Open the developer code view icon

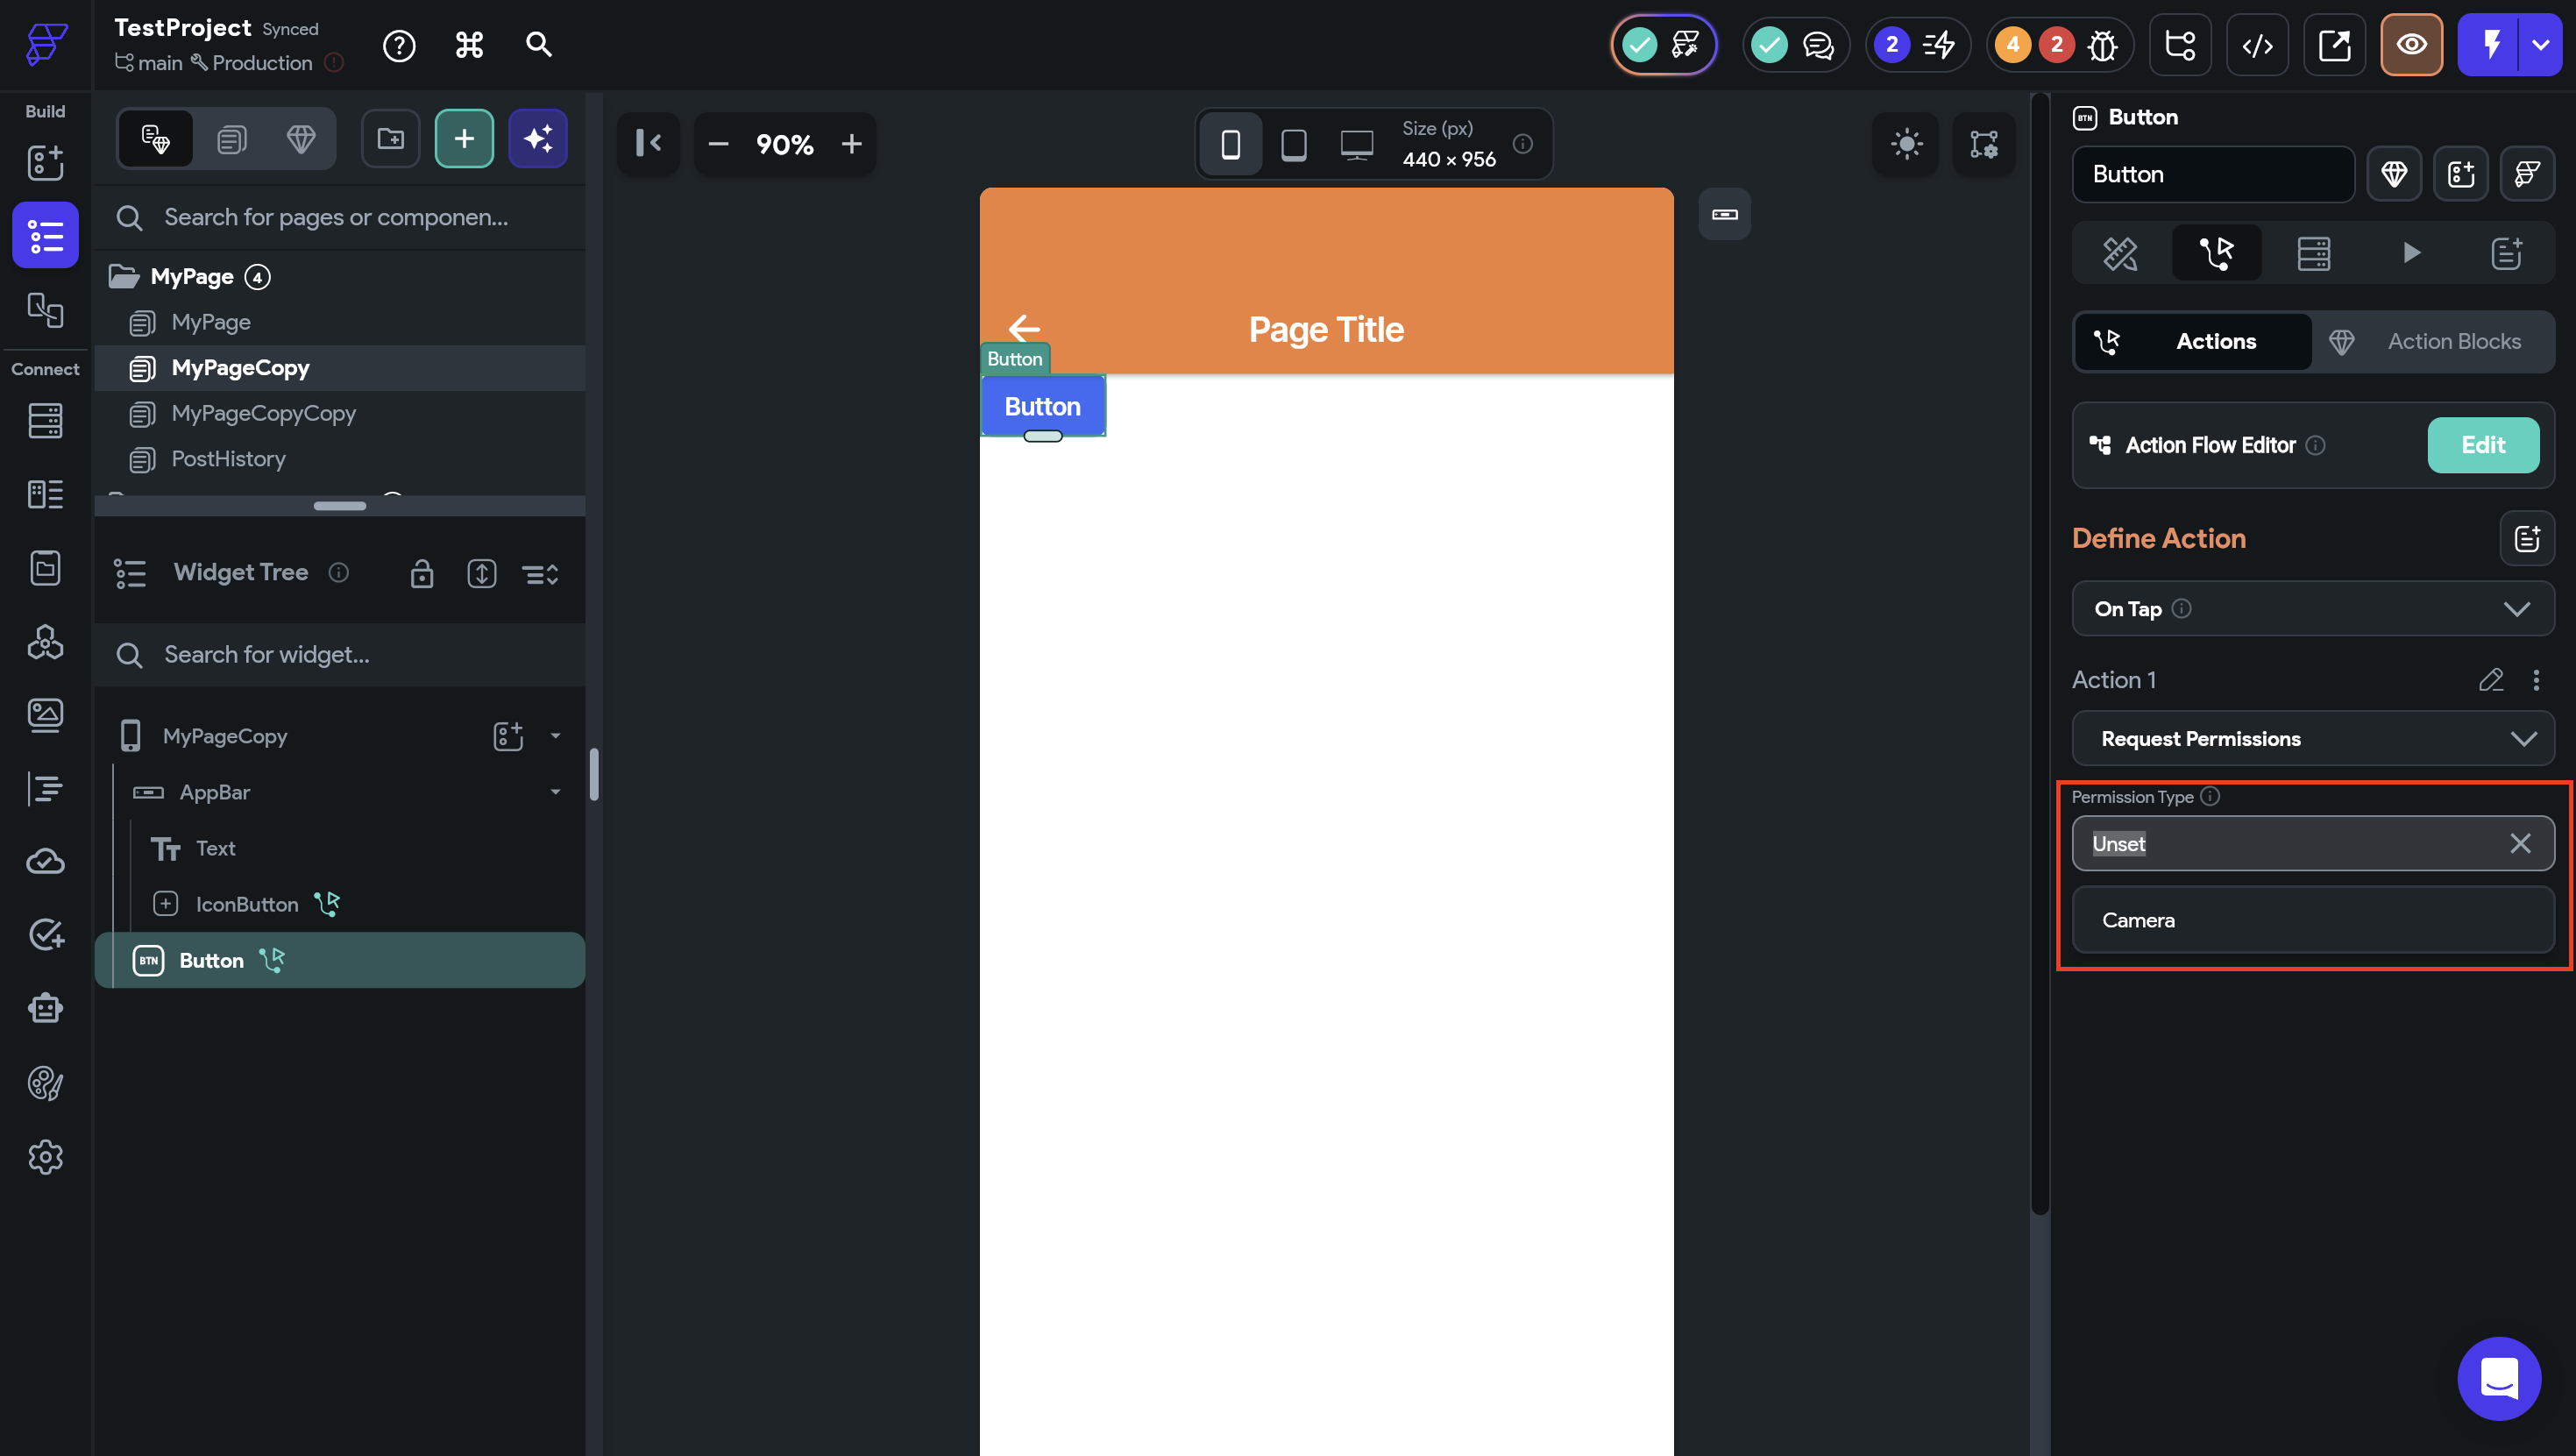2257,45
